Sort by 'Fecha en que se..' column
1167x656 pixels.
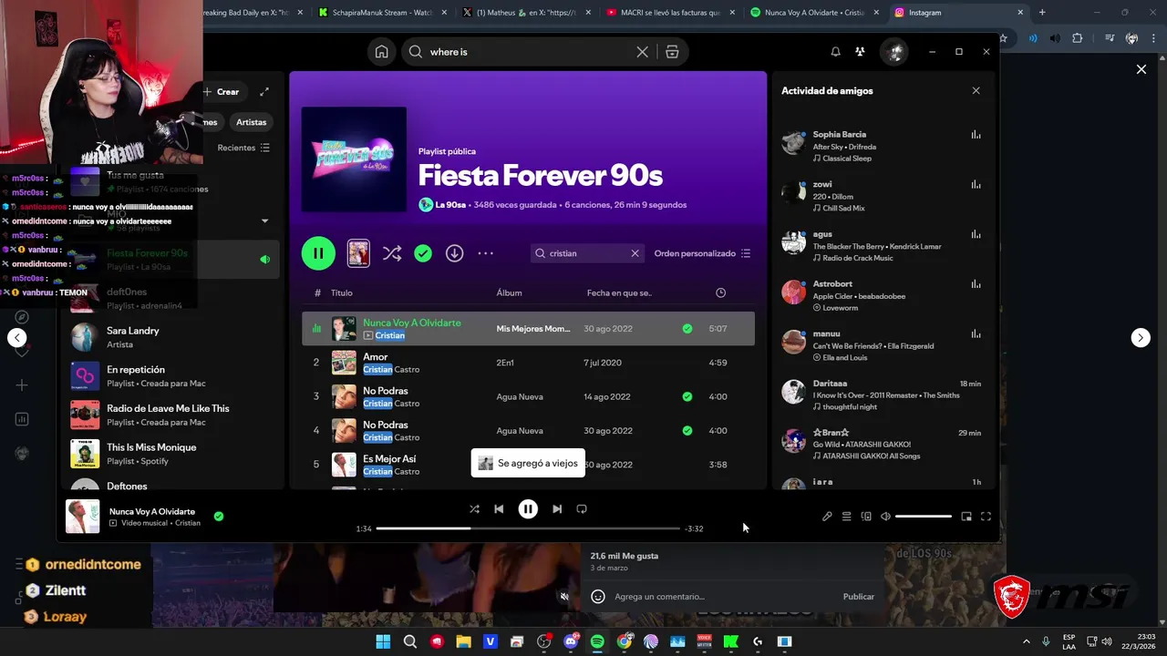click(x=619, y=292)
